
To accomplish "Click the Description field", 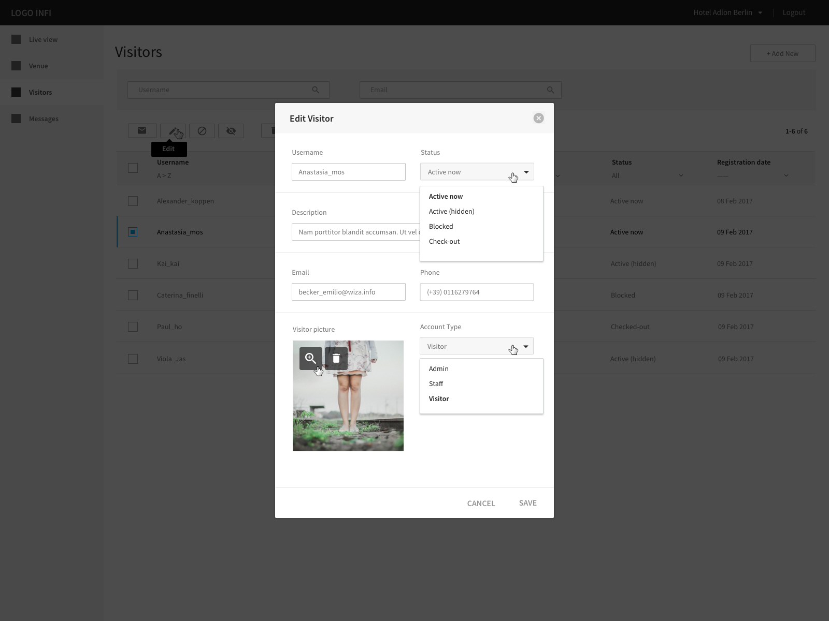I will coord(356,232).
